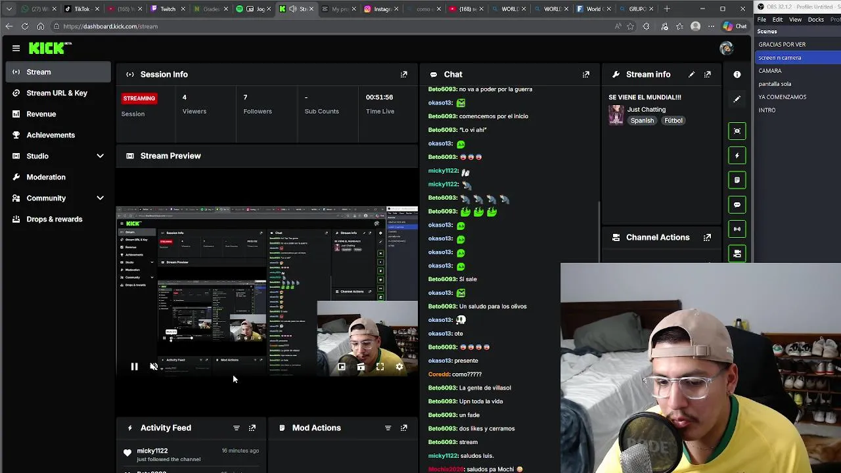Click the Fútbol stream tag
This screenshot has height=473, width=841.
click(673, 121)
